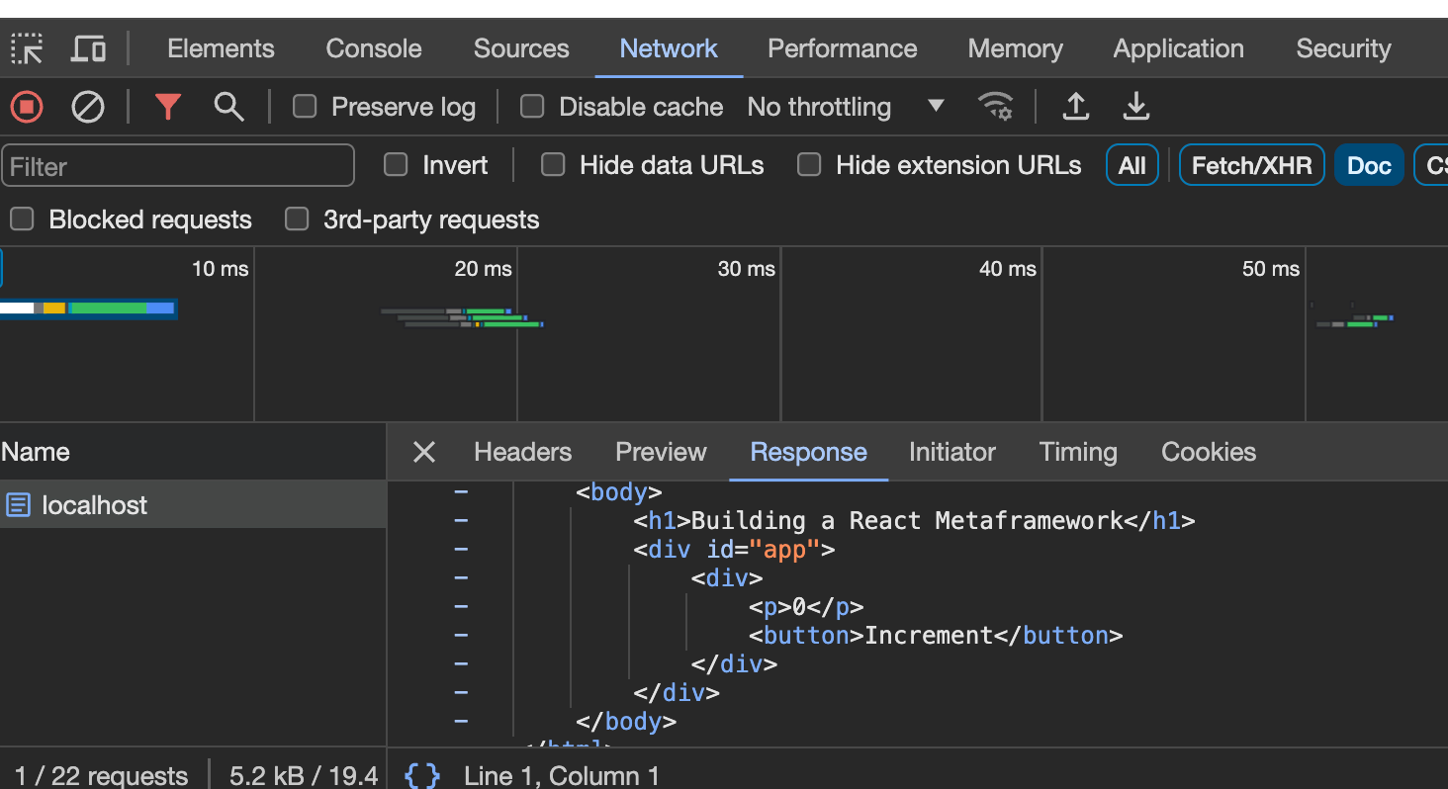Select the Doc filter chip

pos(1369,165)
